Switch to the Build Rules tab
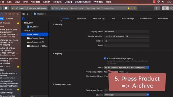Viewport: 173px width, 97px height. coord(163,19)
